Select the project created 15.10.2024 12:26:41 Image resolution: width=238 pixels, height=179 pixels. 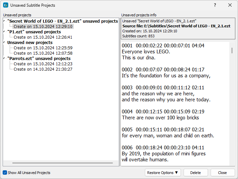[43, 37]
